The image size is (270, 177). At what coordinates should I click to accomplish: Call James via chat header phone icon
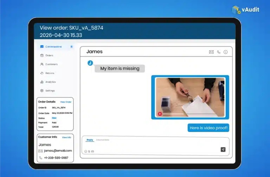(219, 52)
